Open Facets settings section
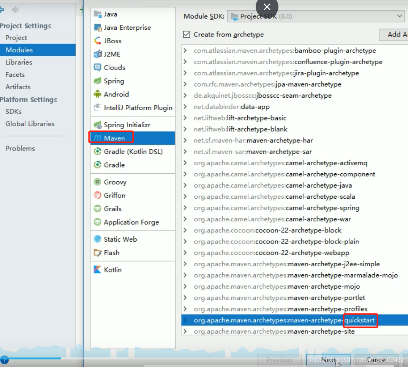The image size is (408, 367). pyautogui.click(x=15, y=75)
